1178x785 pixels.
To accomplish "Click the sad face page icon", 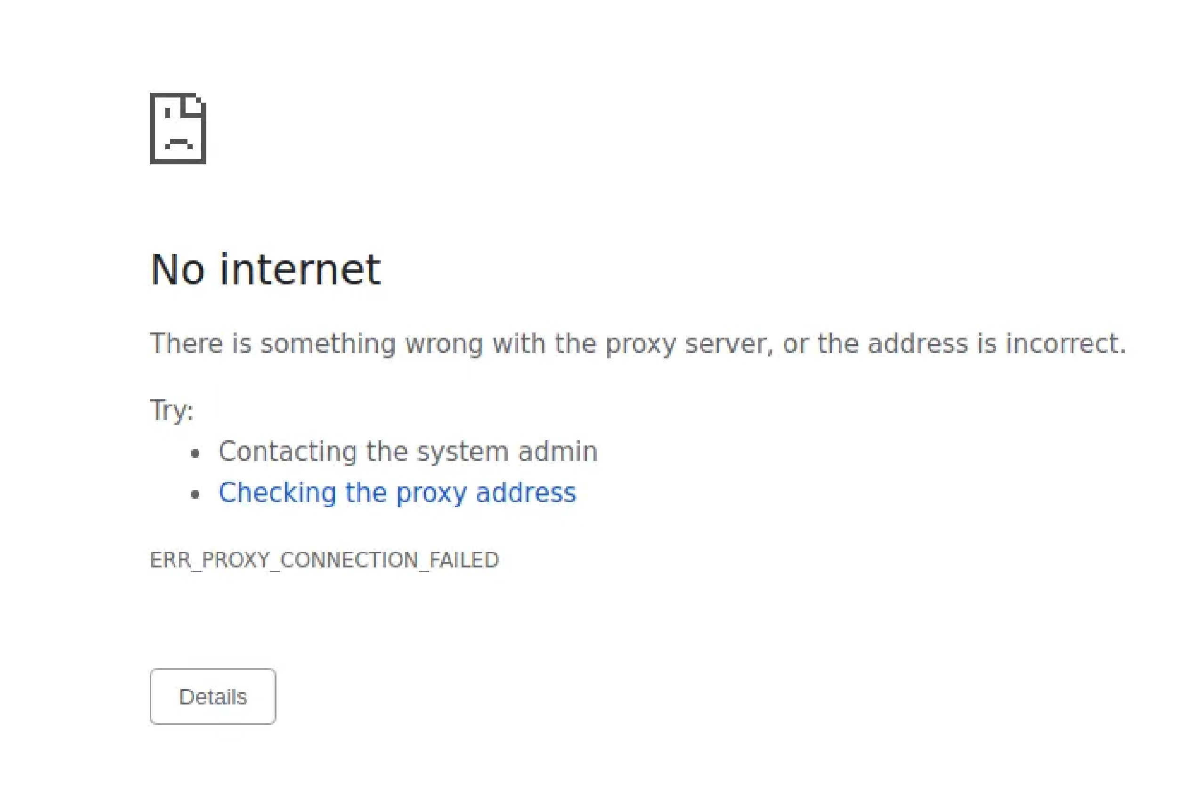I will [178, 128].
